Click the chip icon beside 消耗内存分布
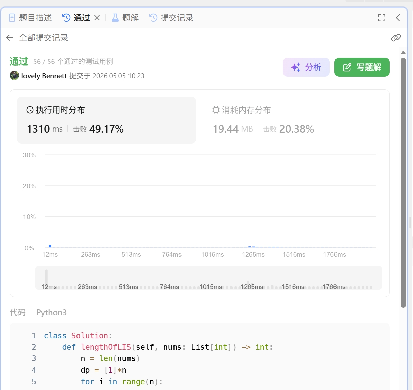This screenshot has width=413, height=390. [216, 110]
